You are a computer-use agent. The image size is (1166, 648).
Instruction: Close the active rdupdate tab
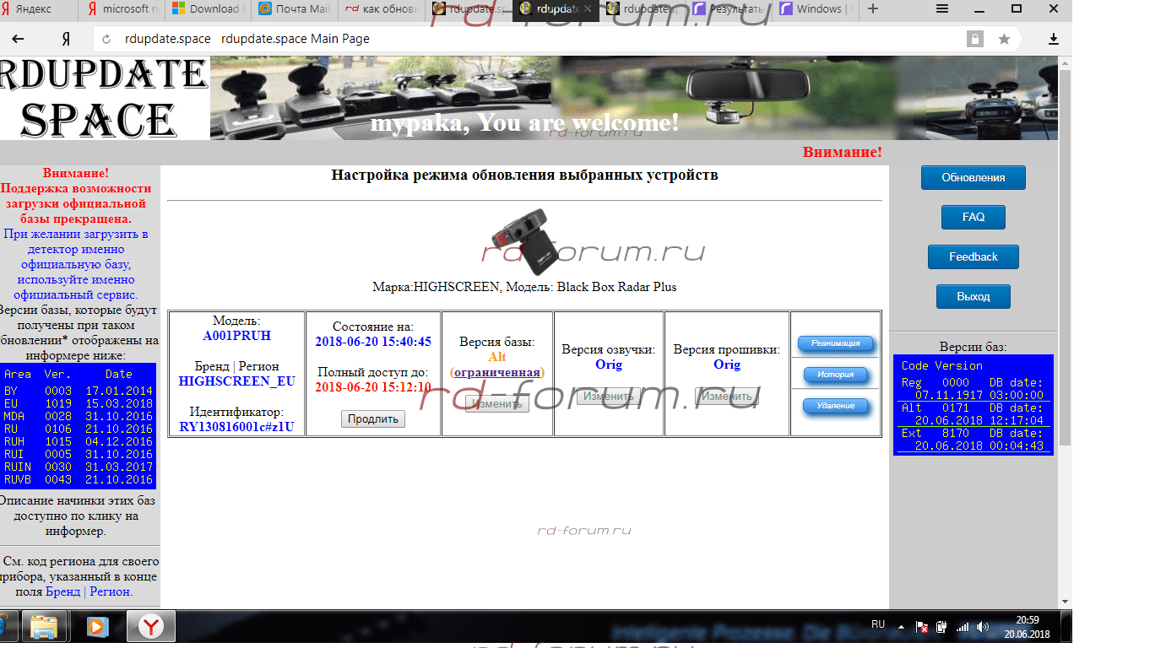coord(588,8)
